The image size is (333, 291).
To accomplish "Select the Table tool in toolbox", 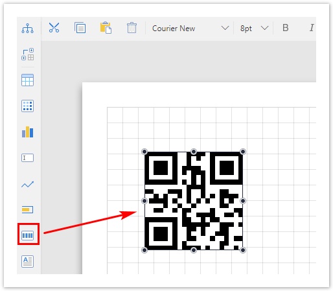I will coord(27,80).
